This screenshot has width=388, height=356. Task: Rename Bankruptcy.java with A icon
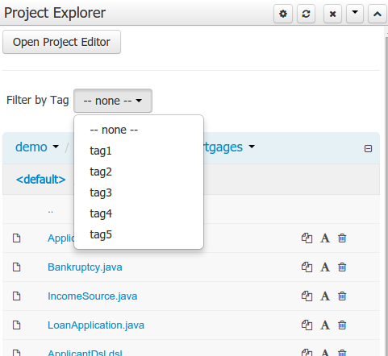click(x=325, y=267)
